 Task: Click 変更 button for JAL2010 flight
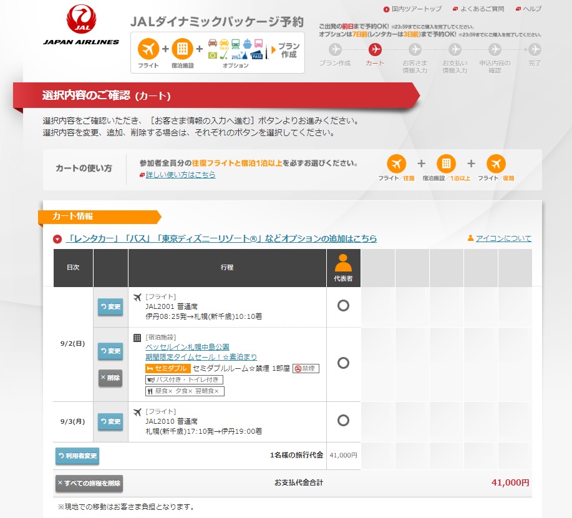[110, 422]
